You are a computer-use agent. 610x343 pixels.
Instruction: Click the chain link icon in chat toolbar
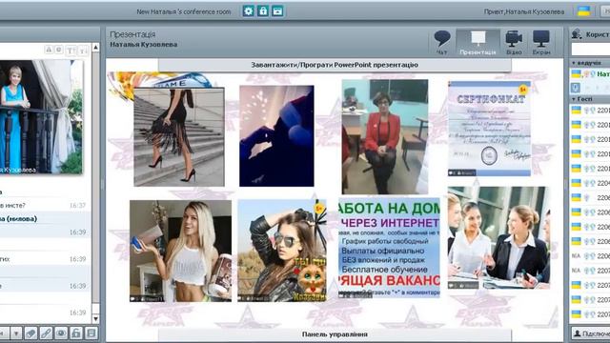click(x=46, y=333)
